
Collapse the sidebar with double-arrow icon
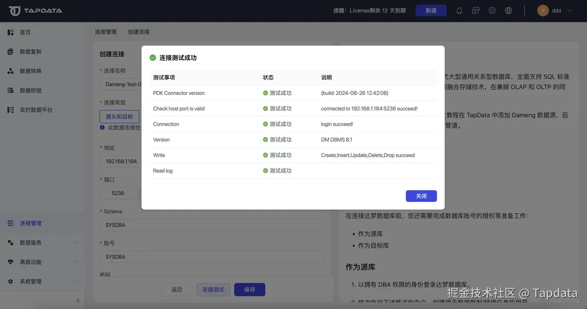pos(78,301)
